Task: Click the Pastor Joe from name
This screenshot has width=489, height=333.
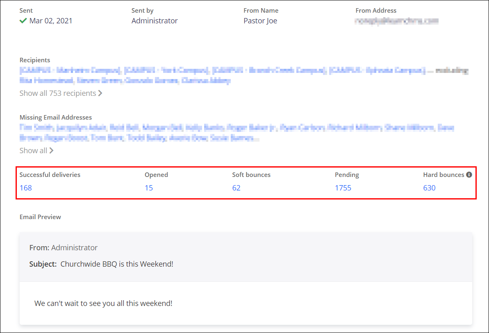Action: (x=260, y=21)
